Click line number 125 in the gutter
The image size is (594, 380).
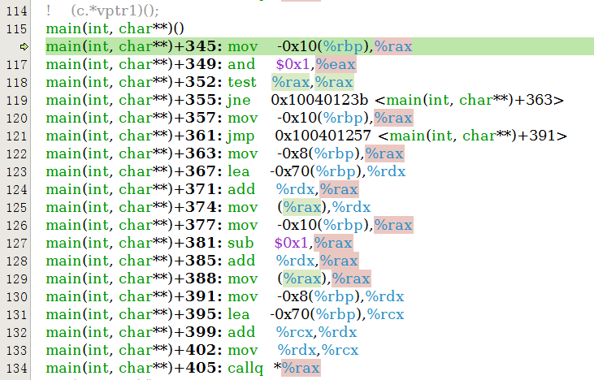16,207
